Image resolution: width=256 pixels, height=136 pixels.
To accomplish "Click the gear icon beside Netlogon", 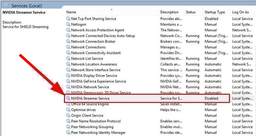I will (68, 24).
